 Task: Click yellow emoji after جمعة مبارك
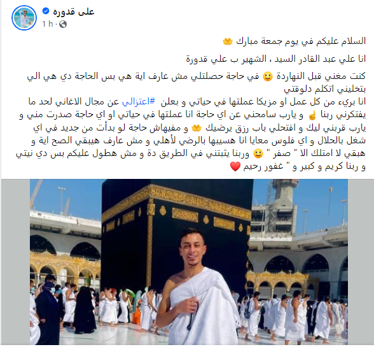coord(227,41)
